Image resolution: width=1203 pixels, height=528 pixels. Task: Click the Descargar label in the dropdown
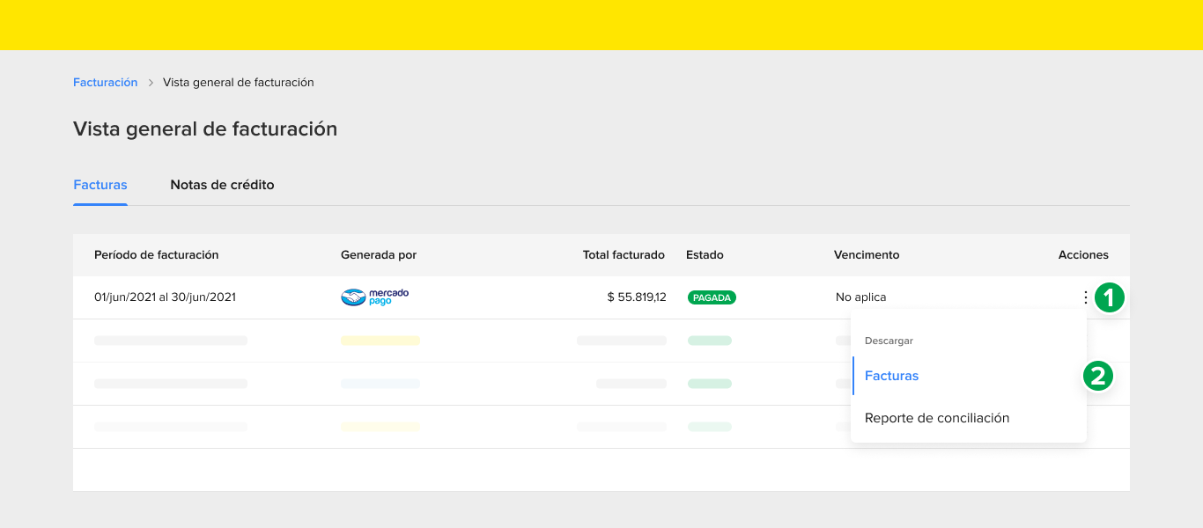(x=889, y=341)
